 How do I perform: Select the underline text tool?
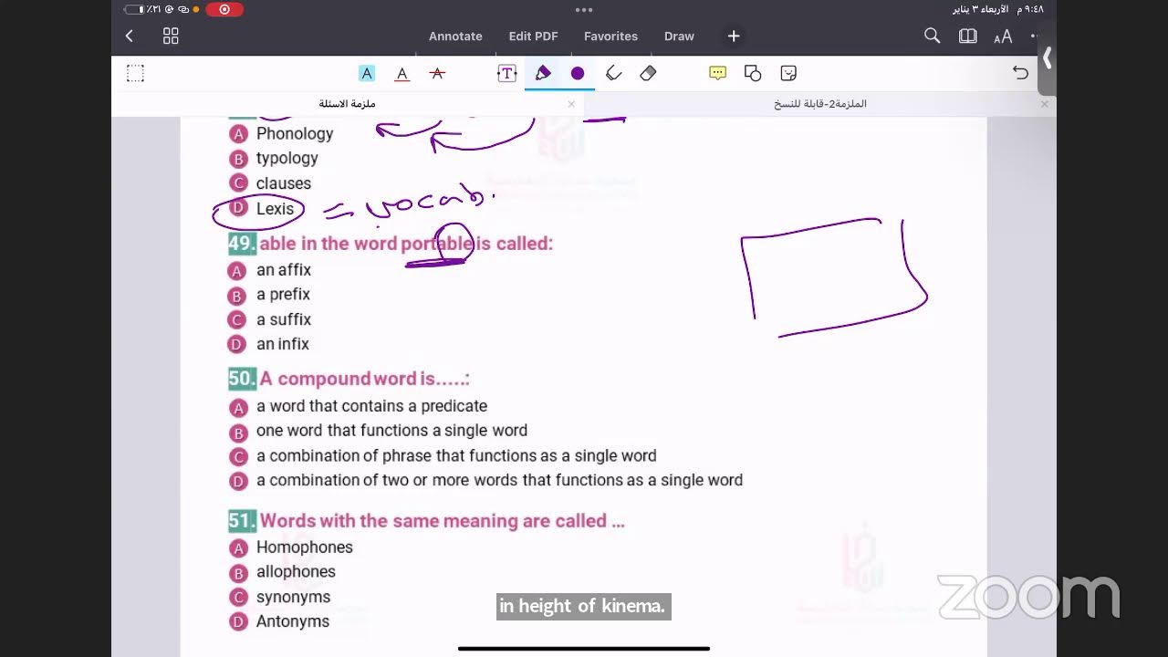tap(401, 74)
